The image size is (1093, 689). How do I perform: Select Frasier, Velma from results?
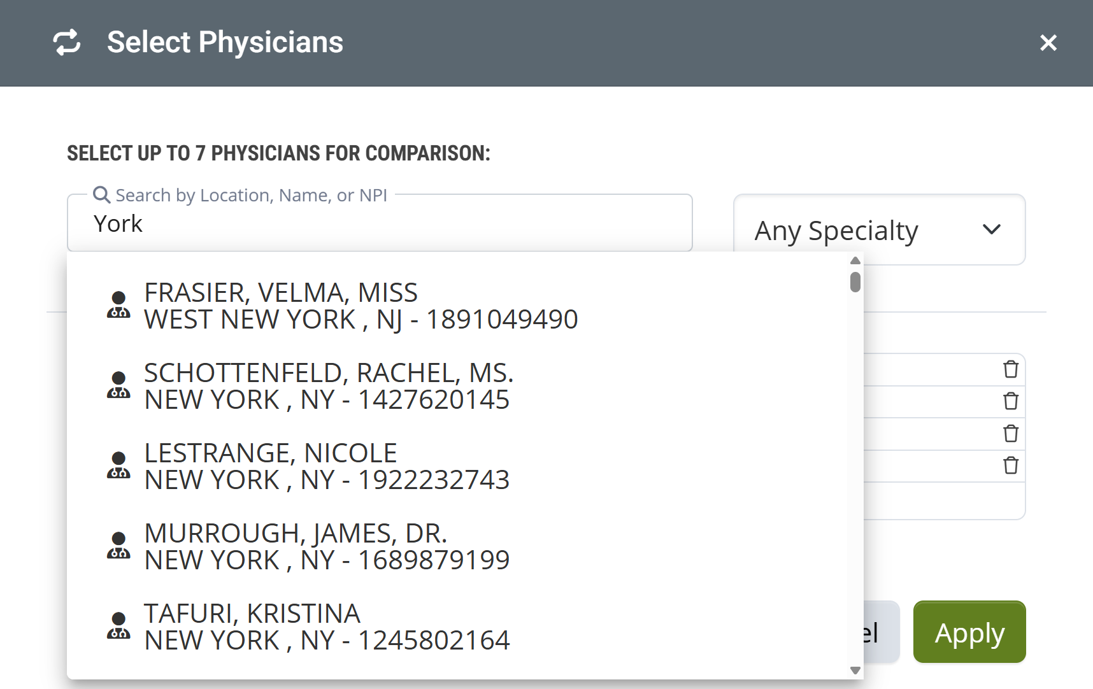(x=361, y=306)
